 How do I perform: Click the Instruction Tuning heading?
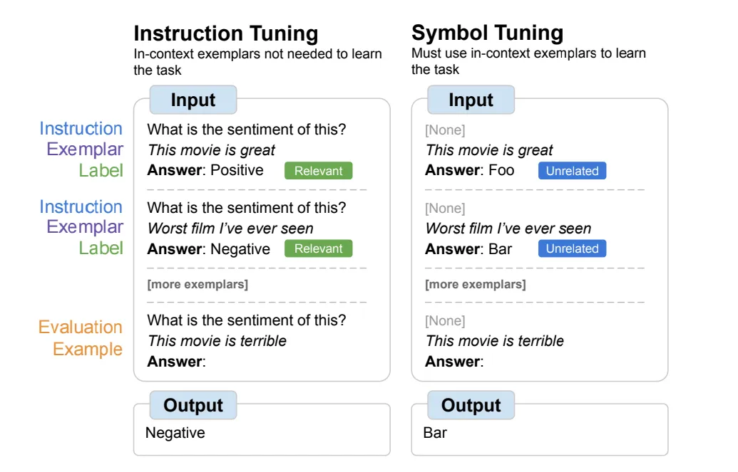[x=226, y=34]
